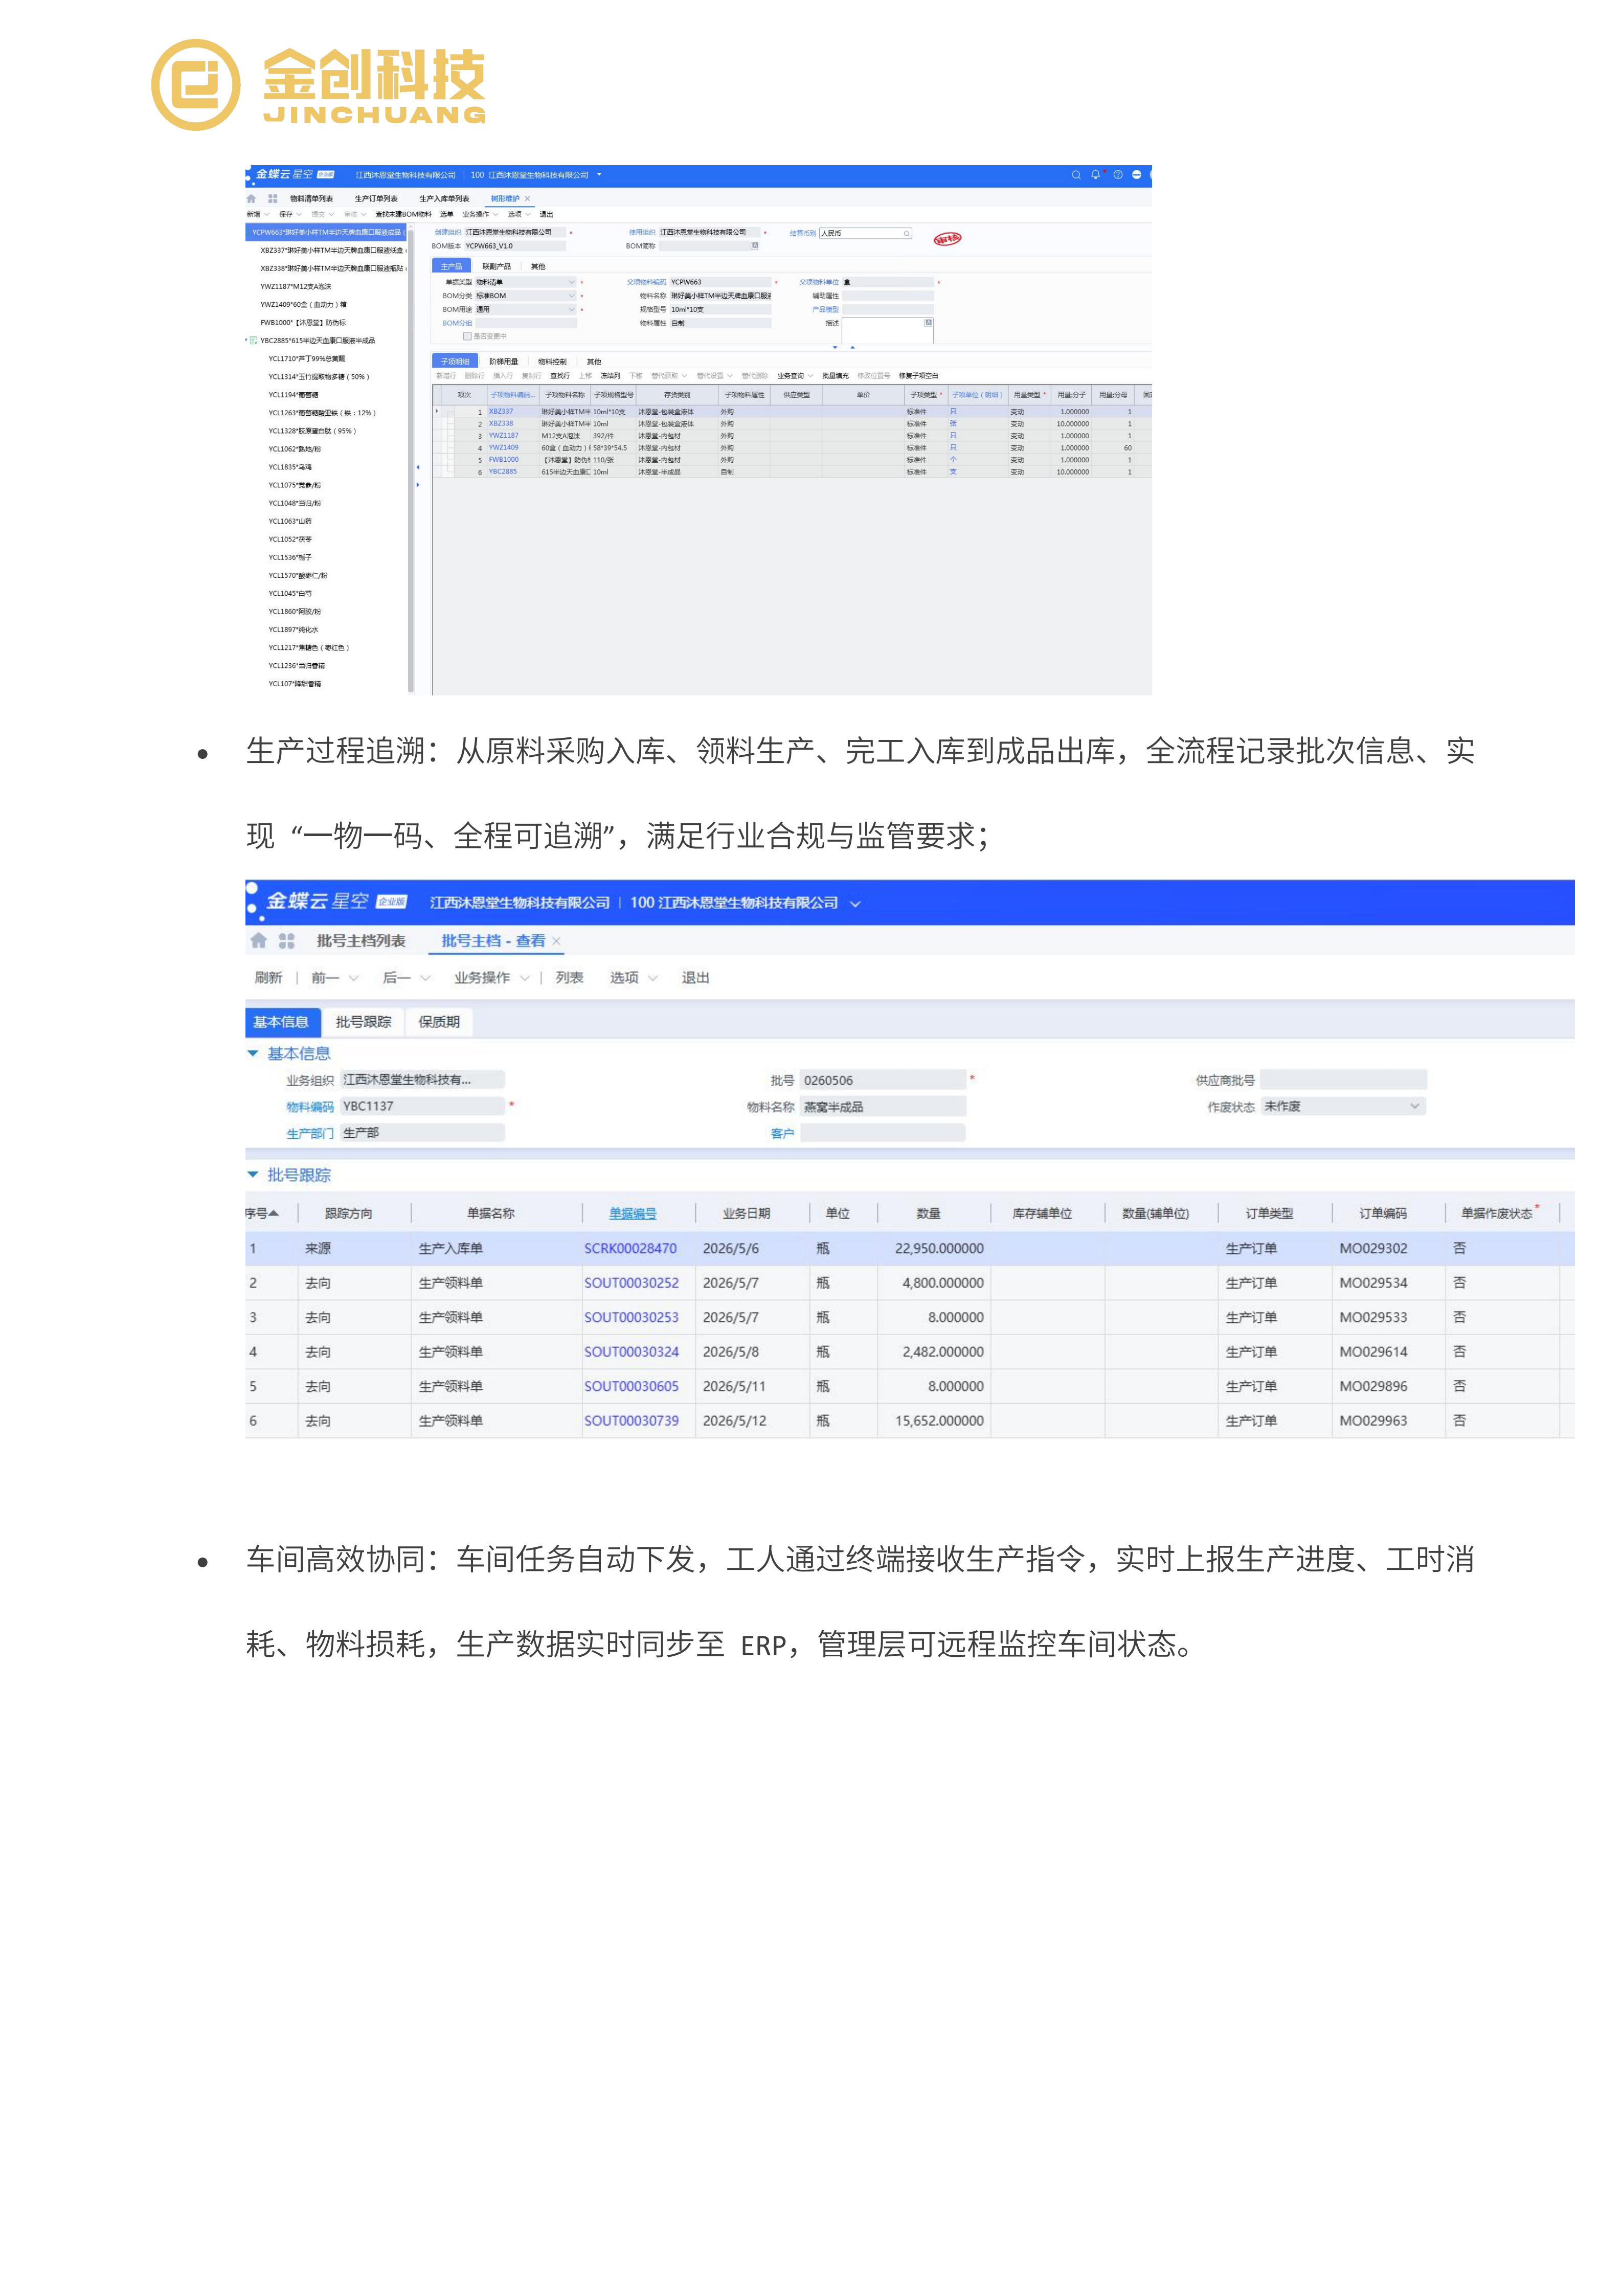
Task: Select the 阶梯用量 tab
Action: point(503,362)
